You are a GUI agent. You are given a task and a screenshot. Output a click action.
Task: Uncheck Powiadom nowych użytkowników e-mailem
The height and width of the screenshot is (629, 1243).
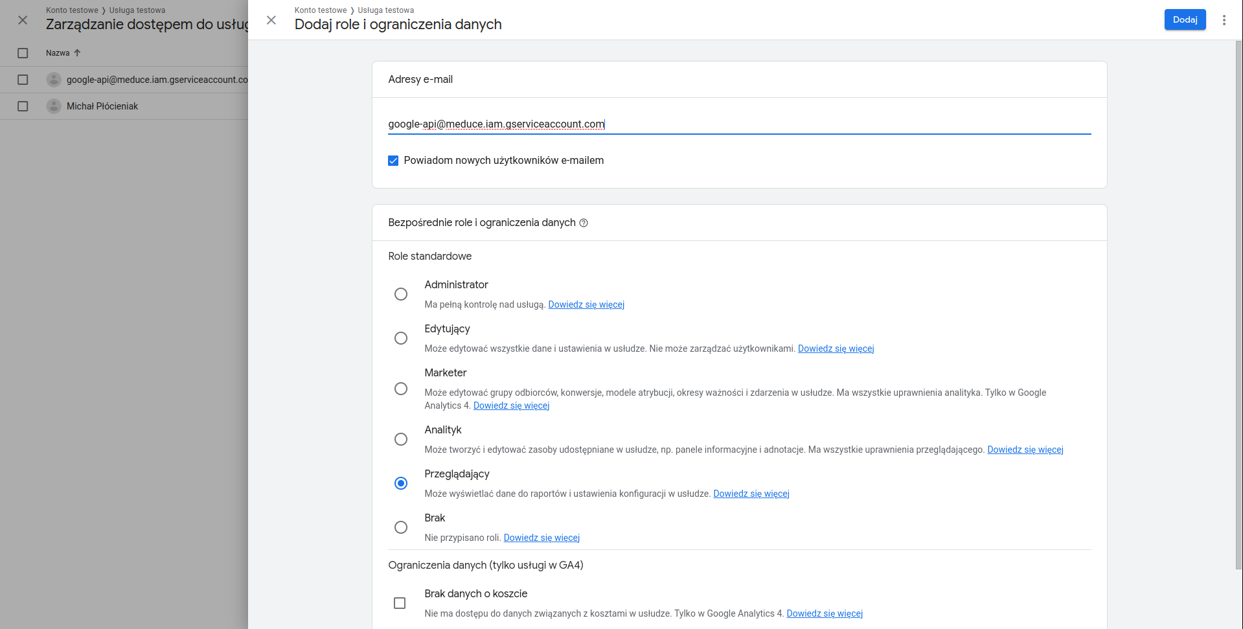point(393,161)
